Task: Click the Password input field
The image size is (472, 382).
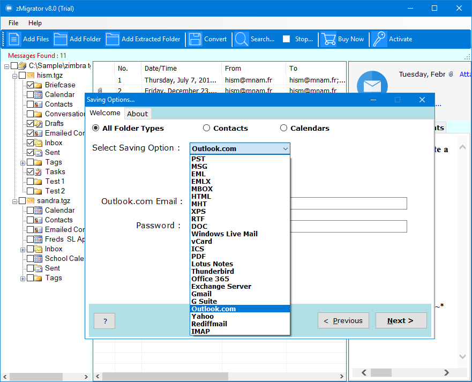Action: (348, 227)
